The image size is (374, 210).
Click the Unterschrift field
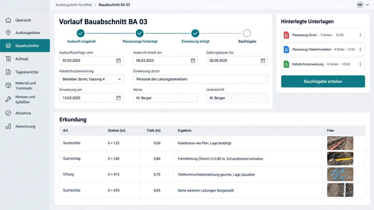tap(237, 98)
